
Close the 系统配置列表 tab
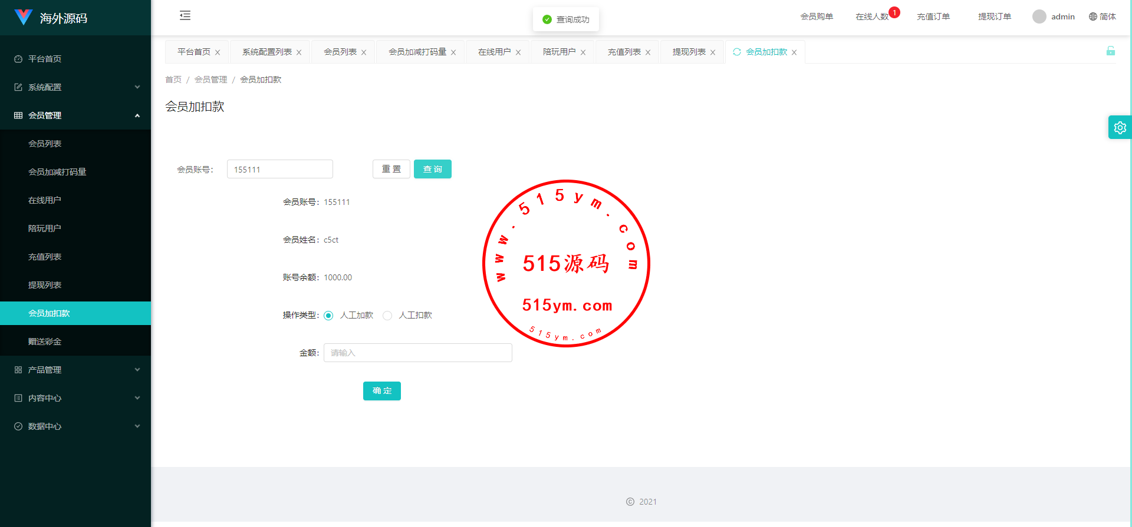[x=299, y=52]
